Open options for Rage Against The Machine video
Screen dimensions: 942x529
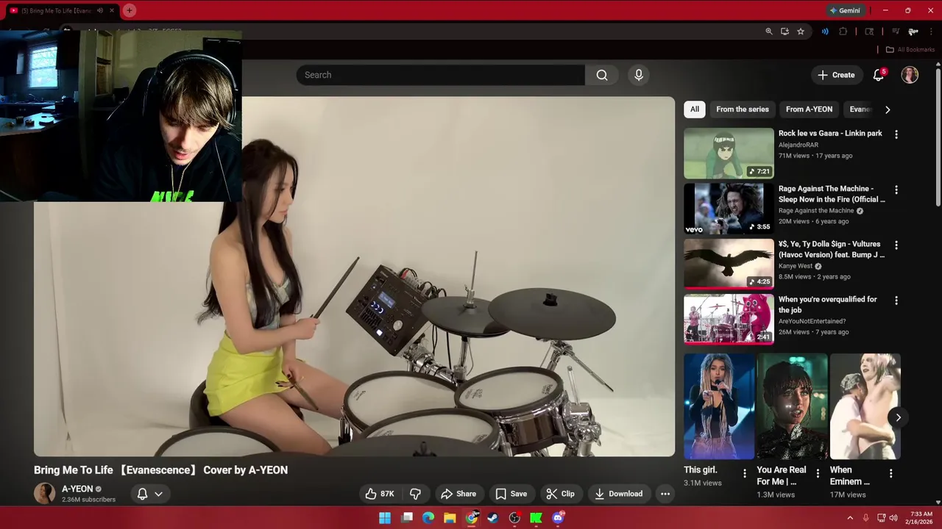(x=896, y=190)
